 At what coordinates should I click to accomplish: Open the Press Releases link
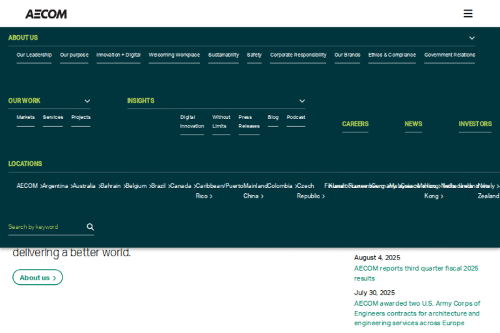tap(249, 122)
